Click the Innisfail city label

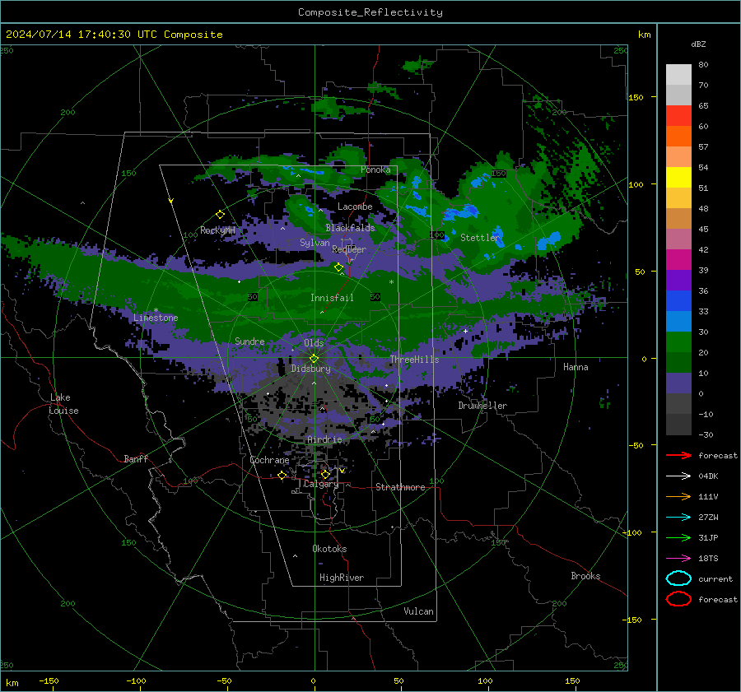[x=332, y=298]
